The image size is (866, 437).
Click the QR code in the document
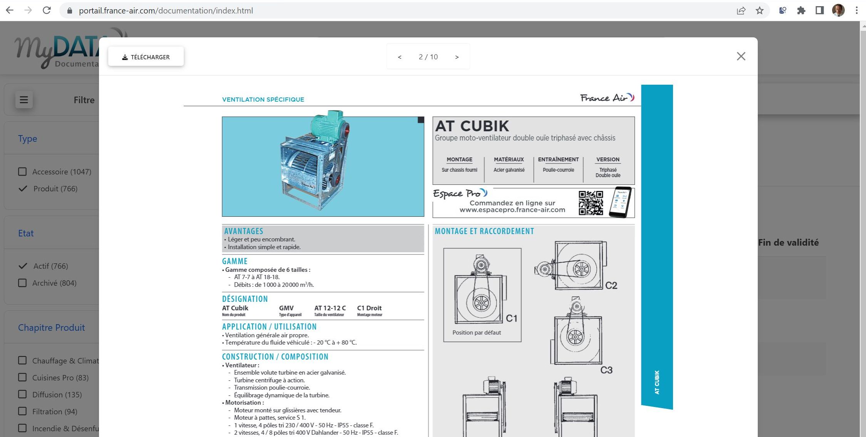click(x=591, y=203)
